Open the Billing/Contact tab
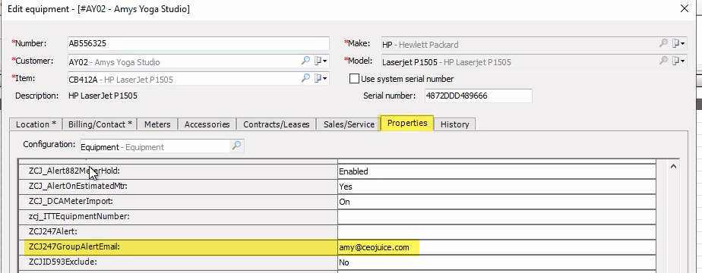Viewport: 702px width, 273px height. point(100,124)
